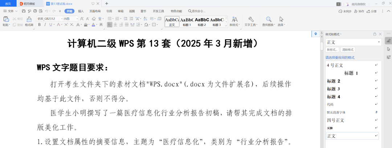The height and width of the screenshot is (148, 392).
Task: Click the Format Painter (格式刷) brush icon
Action: coord(29,19)
